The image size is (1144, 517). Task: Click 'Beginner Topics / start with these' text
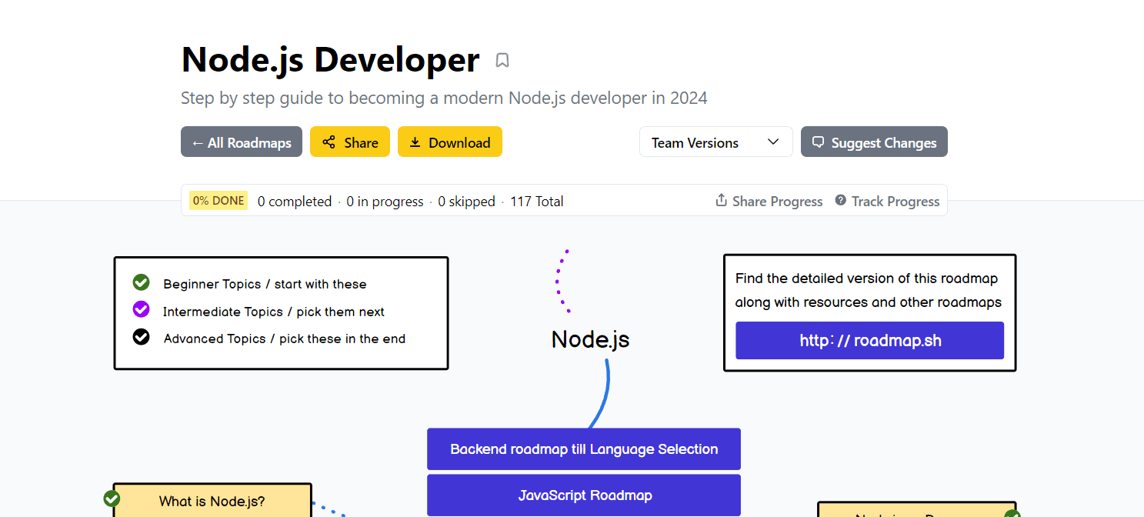(x=265, y=284)
